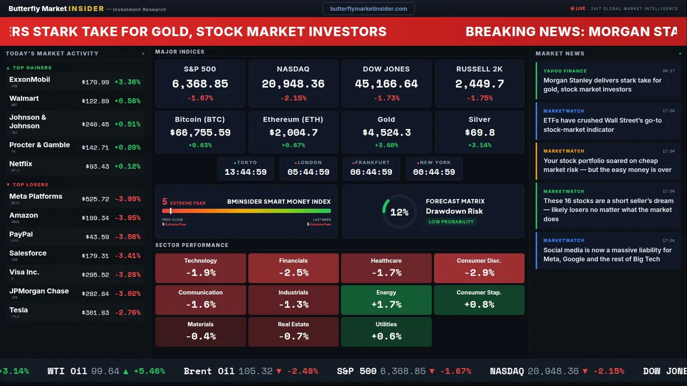687x386 pixels.
Task: Select the ExxonMobil row in Top Gainers
Action: click(74, 82)
